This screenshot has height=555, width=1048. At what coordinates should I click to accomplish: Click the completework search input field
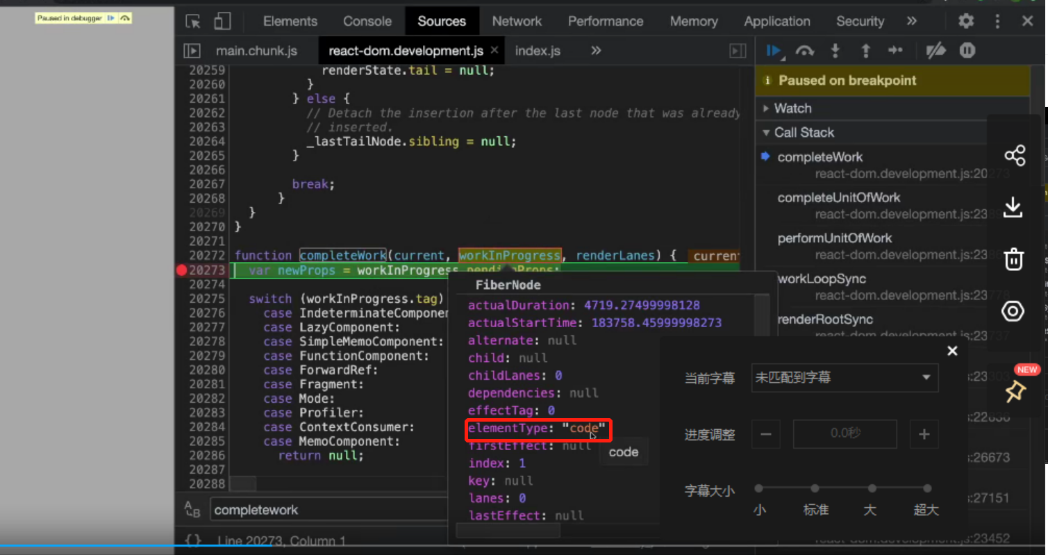point(329,510)
